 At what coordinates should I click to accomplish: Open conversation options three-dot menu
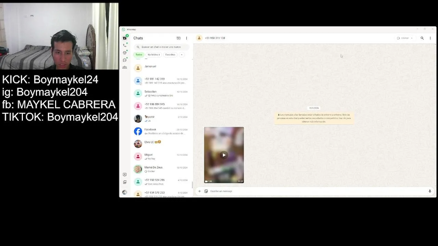click(x=430, y=38)
